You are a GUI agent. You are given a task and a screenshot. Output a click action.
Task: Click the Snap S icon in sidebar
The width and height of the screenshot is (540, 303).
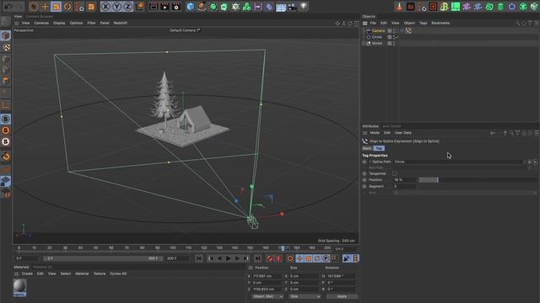pos(6,120)
